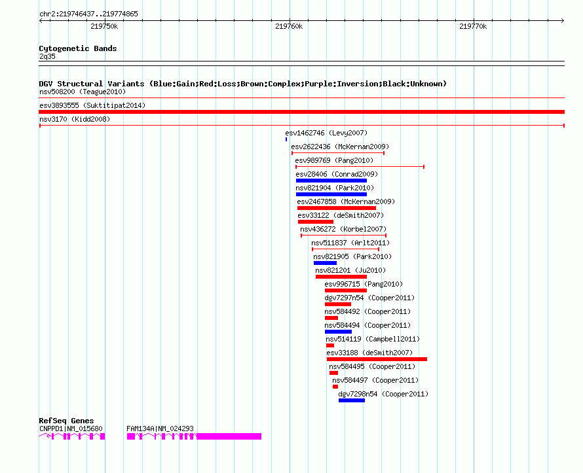This screenshot has width=583, height=473.
Task: Click the esv2467858 (McKernan2009) label
Action: click(x=346, y=201)
